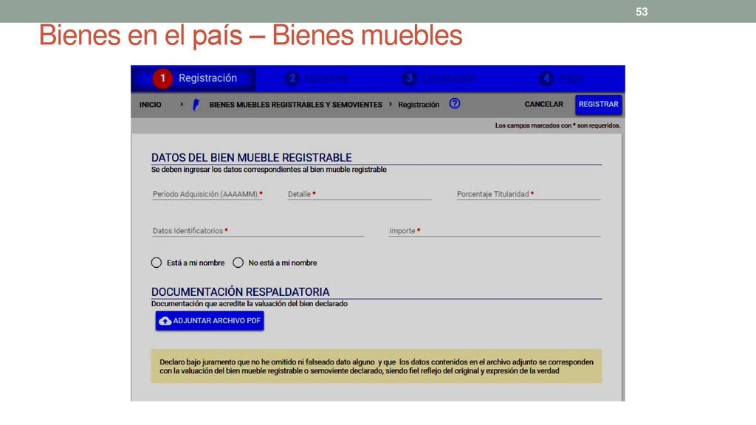This screenshot has height=425, width=756.
Task: Click the Registración breadcrumb text
Action: (x=419, y=105)
